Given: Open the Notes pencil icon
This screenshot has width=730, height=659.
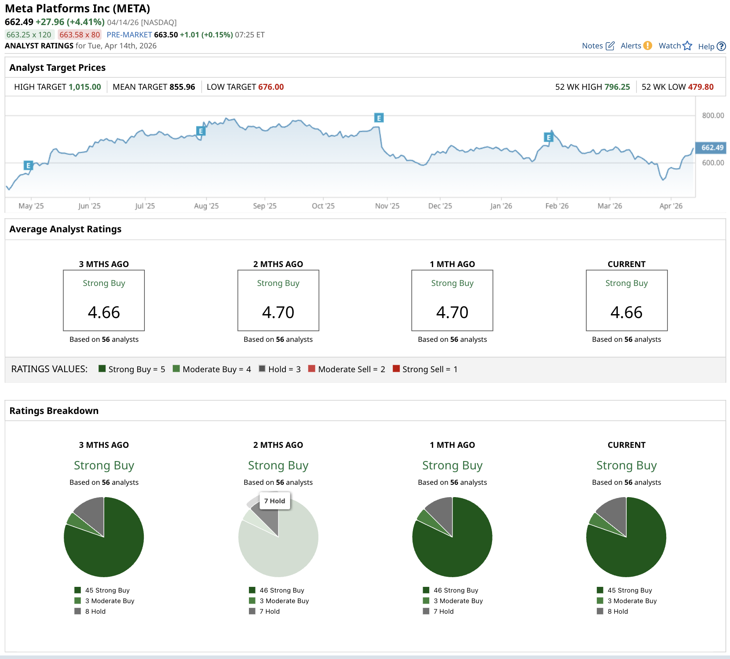Looking at the screenshot, I should click(x=610, y=46).
